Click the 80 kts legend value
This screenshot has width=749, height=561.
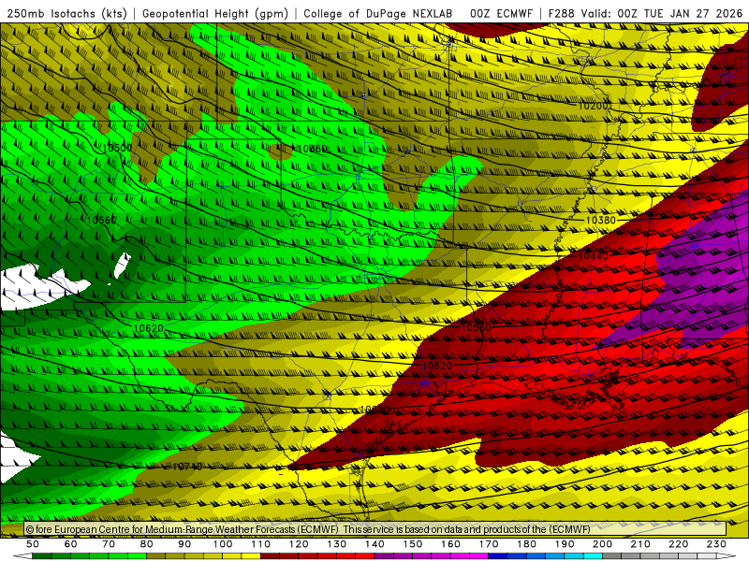click(x=147, y=544)
